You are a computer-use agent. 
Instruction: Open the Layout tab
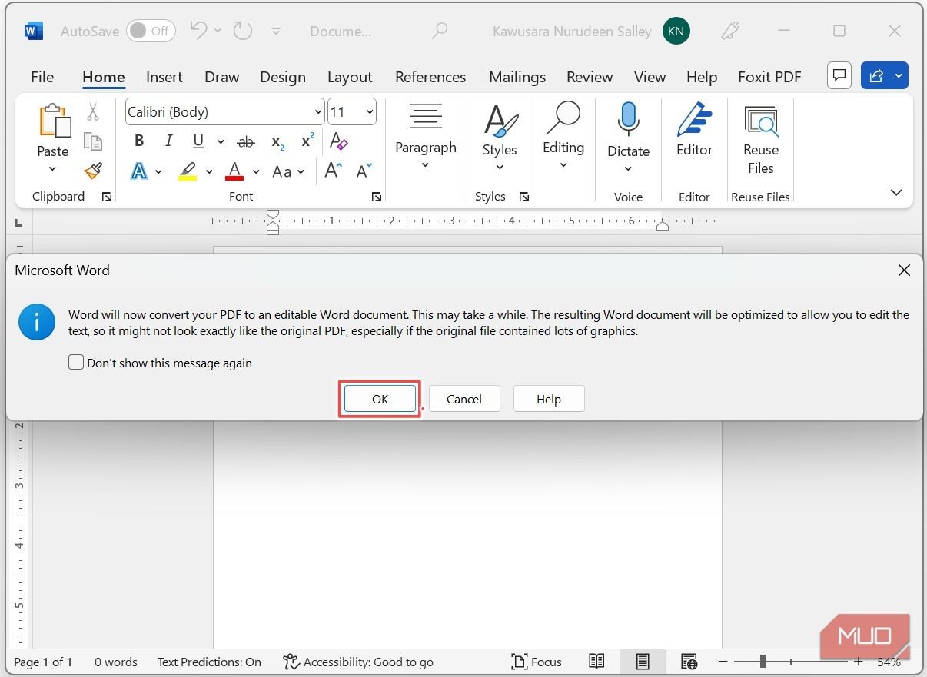350,77
